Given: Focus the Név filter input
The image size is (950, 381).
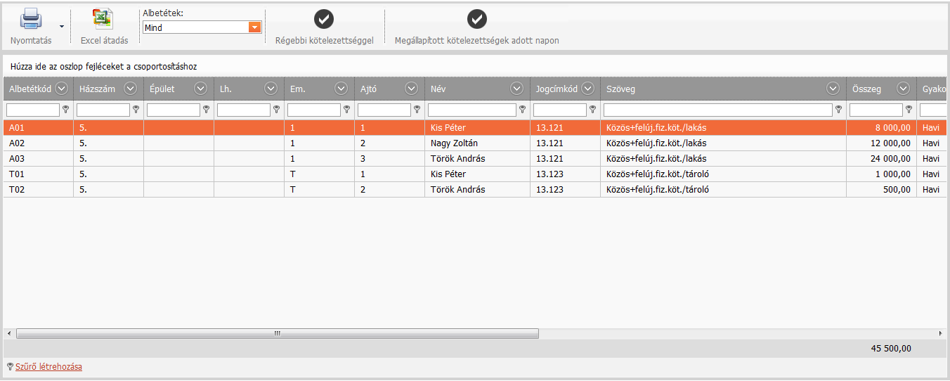Looking at the screenshot, I should pos(472,110).
